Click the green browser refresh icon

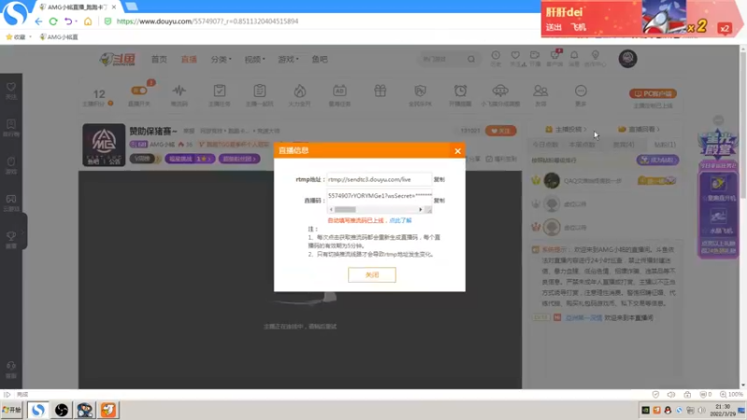(x=53, y=21)
